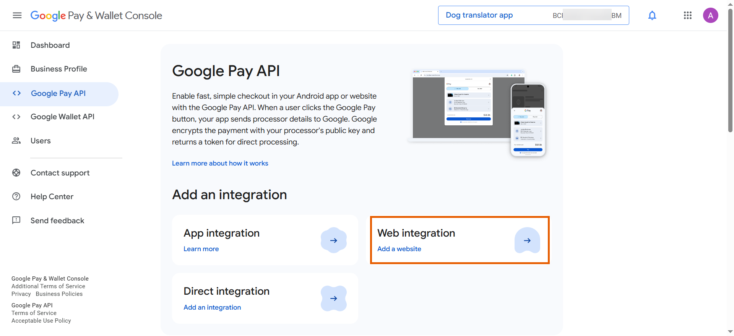Open the Dog translator app business selector
734x336 pixels.
533,15
